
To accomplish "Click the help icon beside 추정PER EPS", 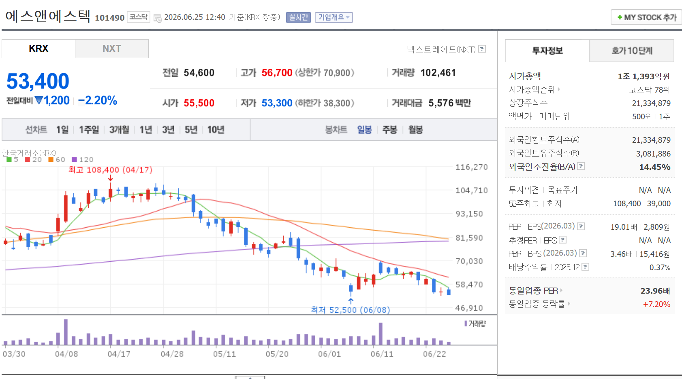I will (x=562, y=240).
